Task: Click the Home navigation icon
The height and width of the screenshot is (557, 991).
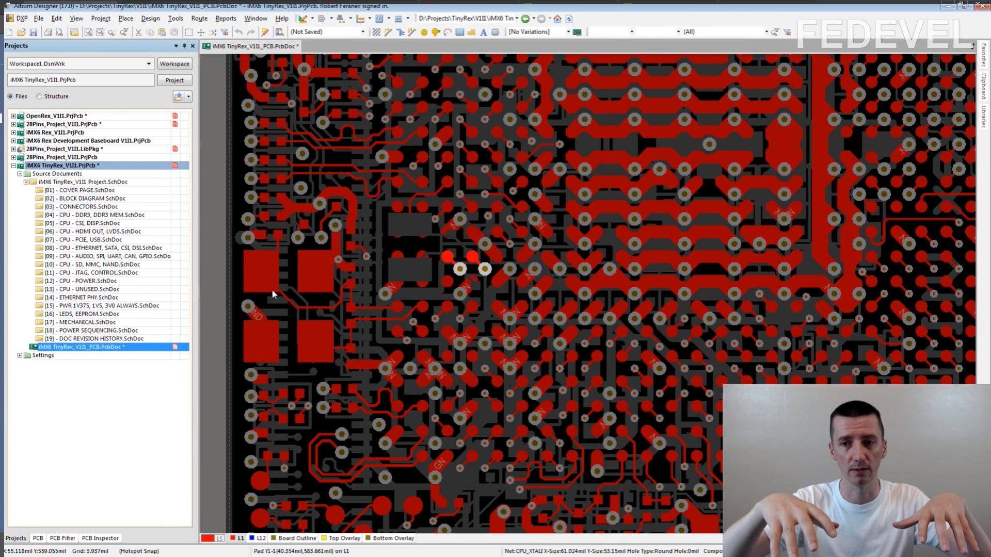Action: 557,19
